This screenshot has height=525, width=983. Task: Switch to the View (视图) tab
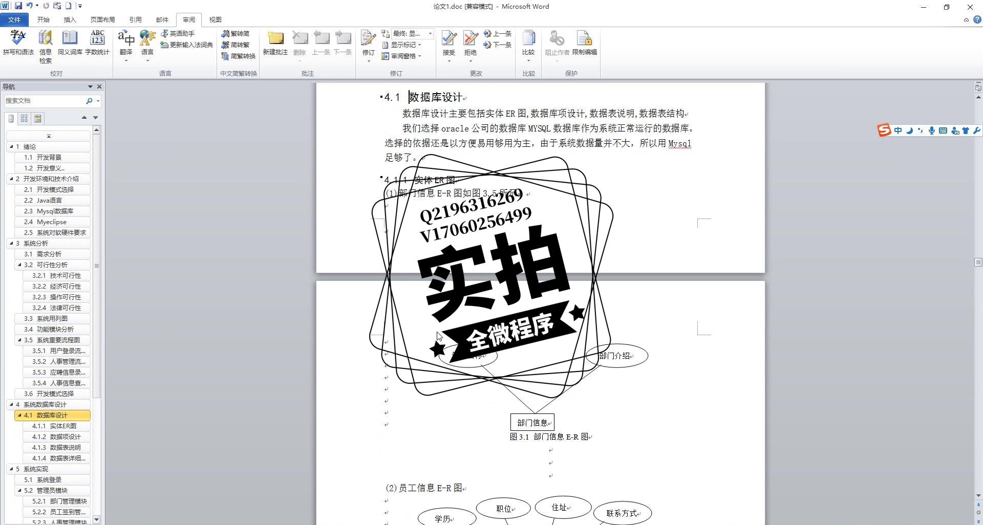coord(215,19)
